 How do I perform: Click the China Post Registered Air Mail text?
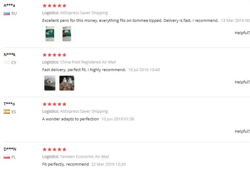click(88, 62)
